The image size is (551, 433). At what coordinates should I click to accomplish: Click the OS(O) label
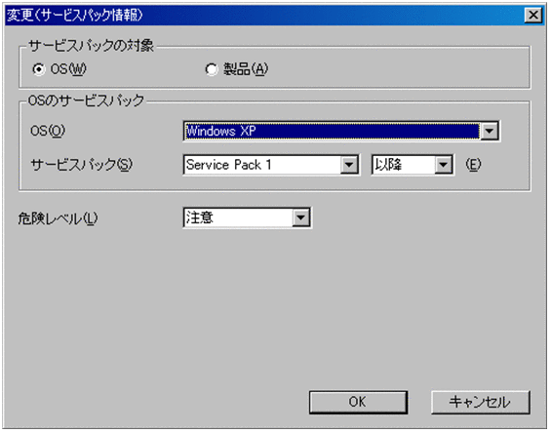[x=48, y=131]
